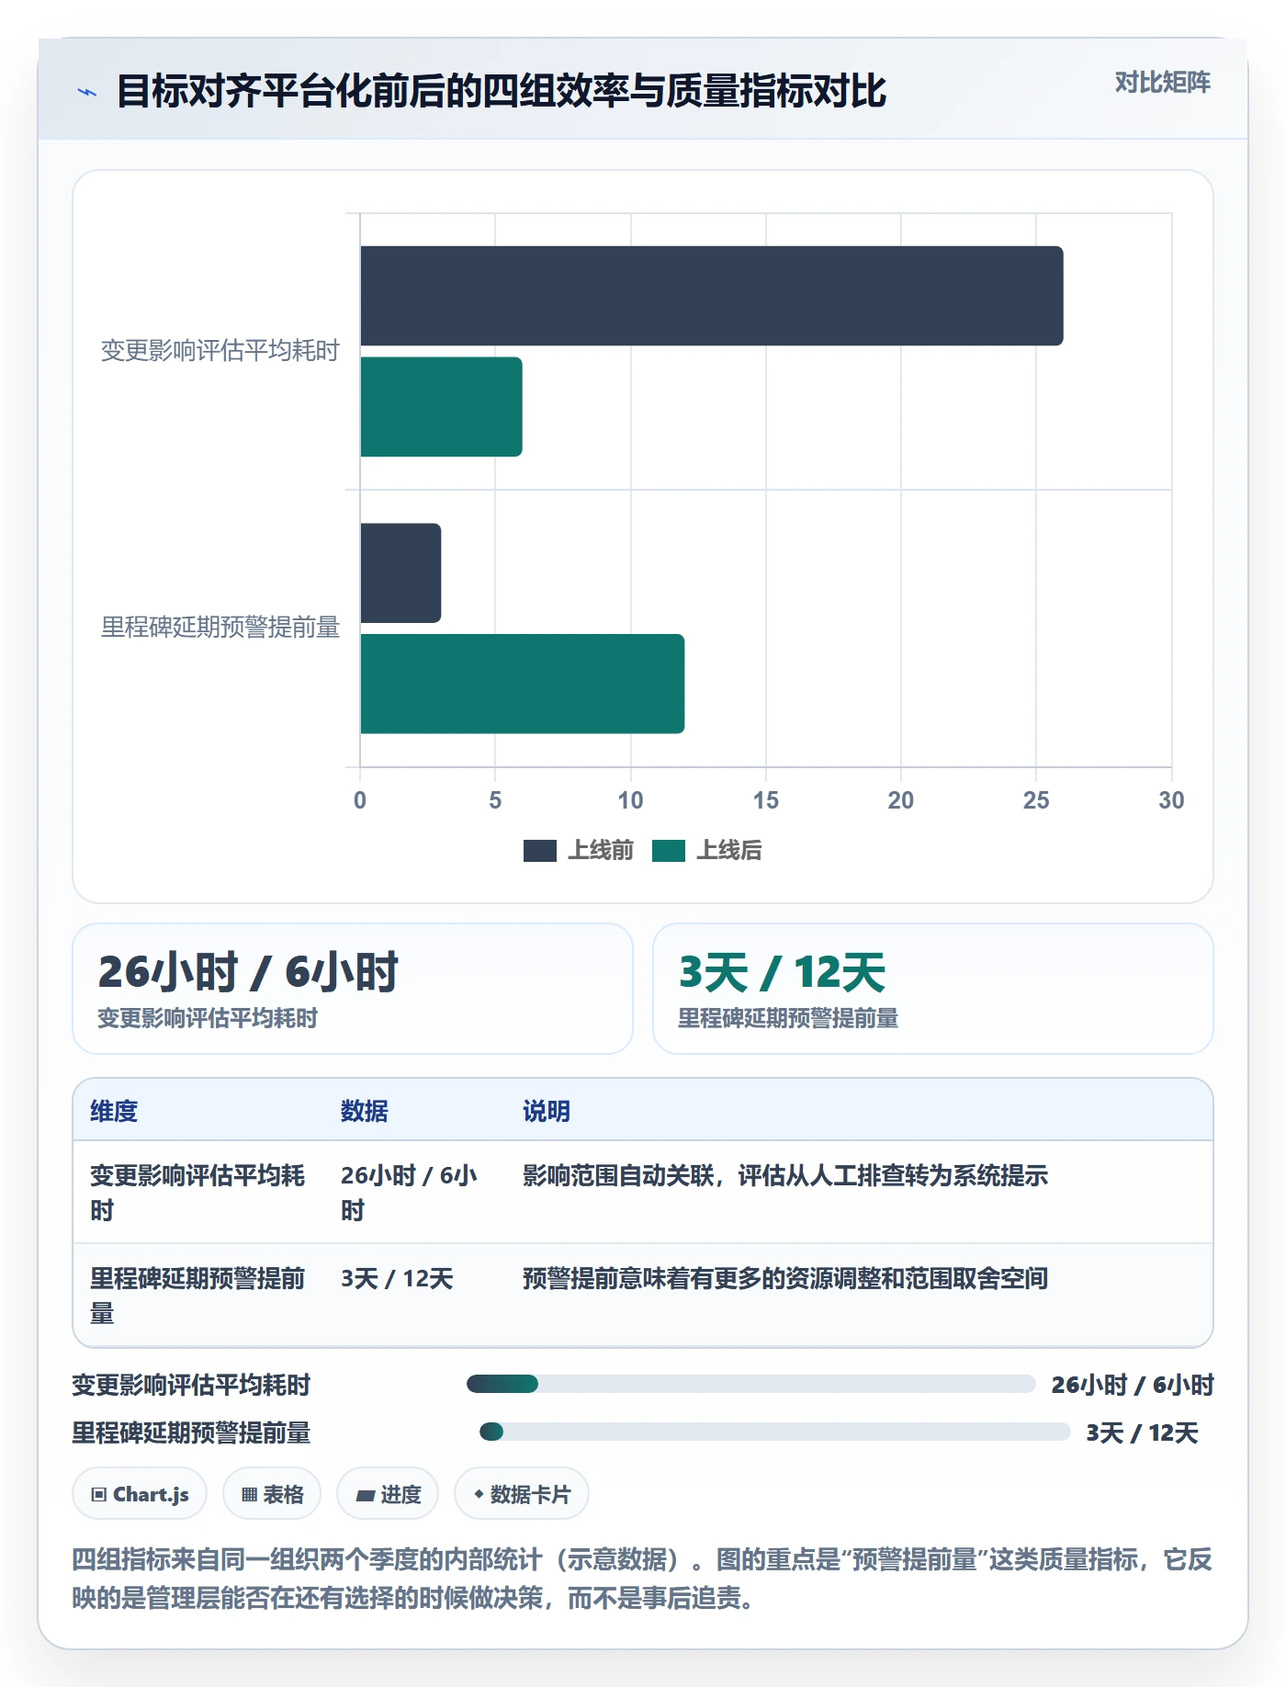Click the 变更影响评估平均耗时 chart axis label
Image resolution: width=1286 pixels, height=1687 pixels.
[x=220, y=351]
